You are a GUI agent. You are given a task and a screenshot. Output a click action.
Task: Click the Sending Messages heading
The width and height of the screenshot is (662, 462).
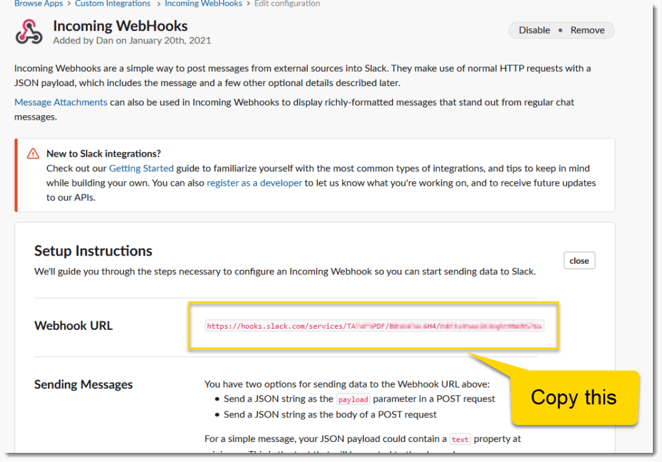83,384
